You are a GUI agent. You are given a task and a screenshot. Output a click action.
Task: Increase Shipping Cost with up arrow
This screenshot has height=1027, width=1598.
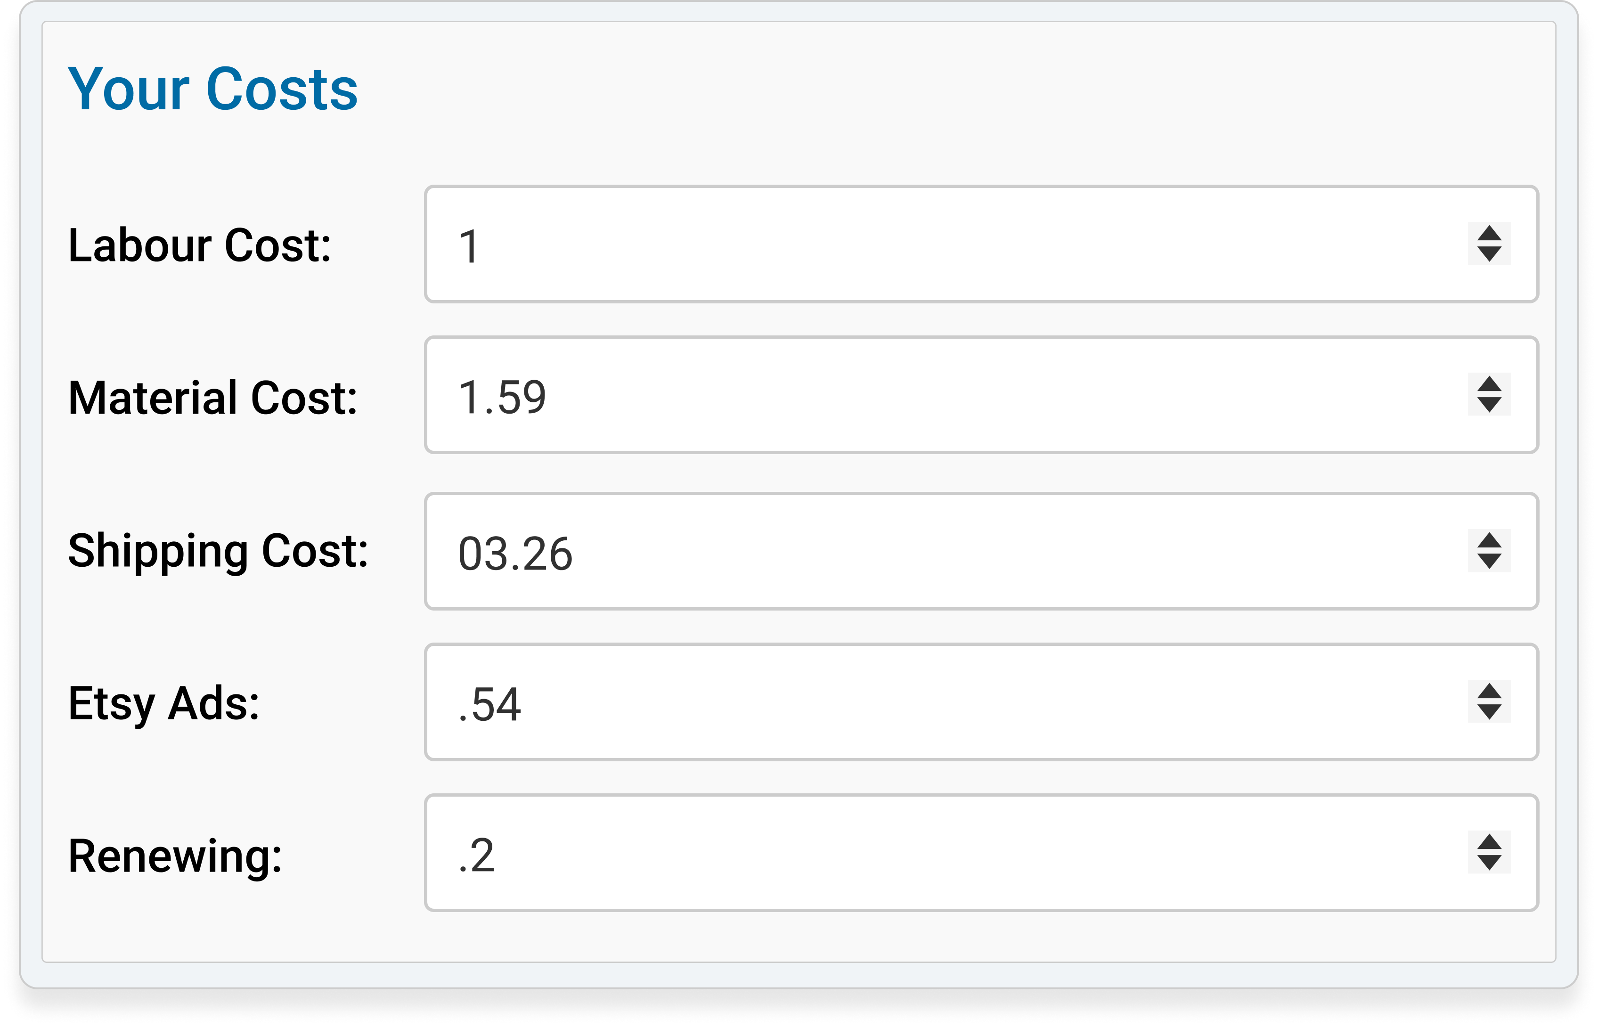click(1489, 540)
